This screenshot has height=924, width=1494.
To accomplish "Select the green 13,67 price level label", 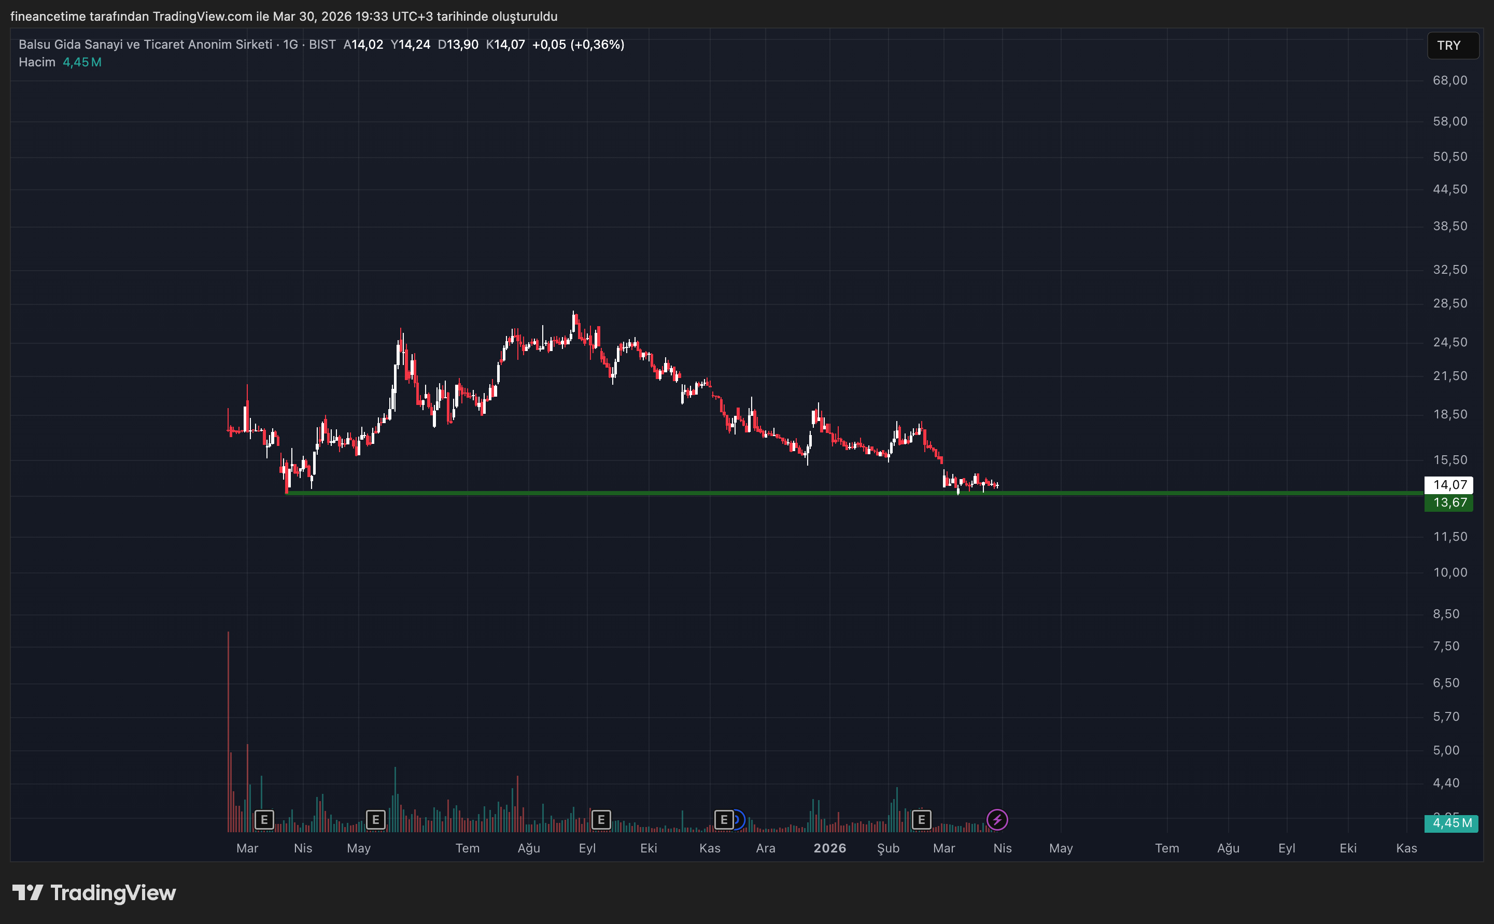I will click(x=1449, y=502).
